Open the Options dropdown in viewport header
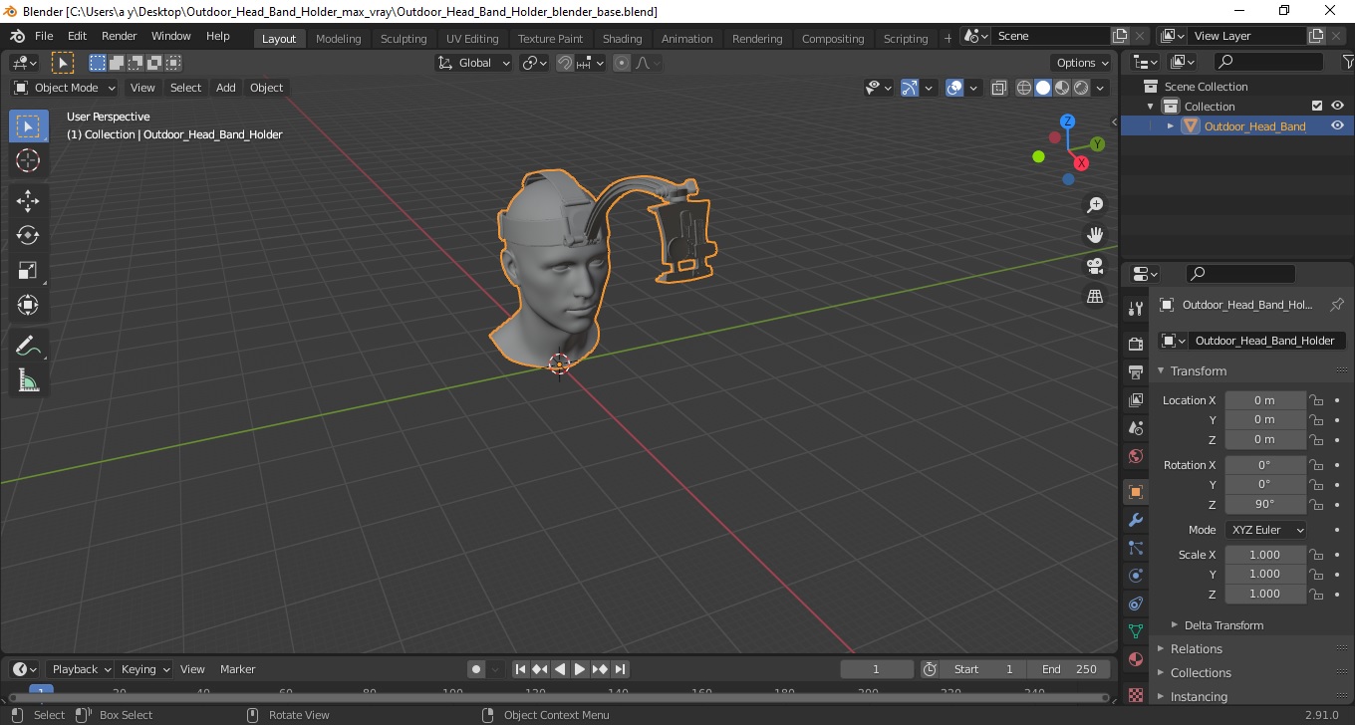Screen dimensions: 1355x725 [1083, 63]
